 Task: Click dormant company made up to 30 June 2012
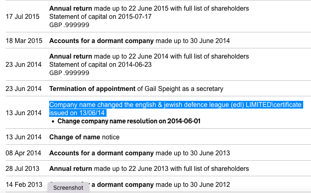161,185
